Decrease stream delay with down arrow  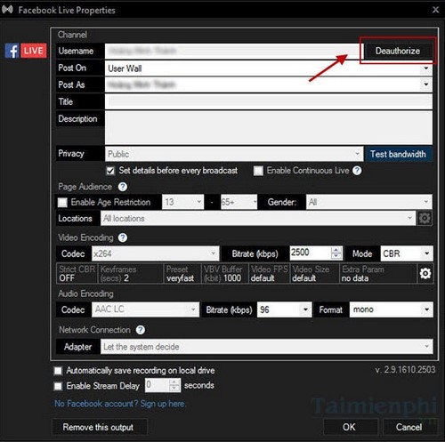pyautogui.click(x=174, y=389)
